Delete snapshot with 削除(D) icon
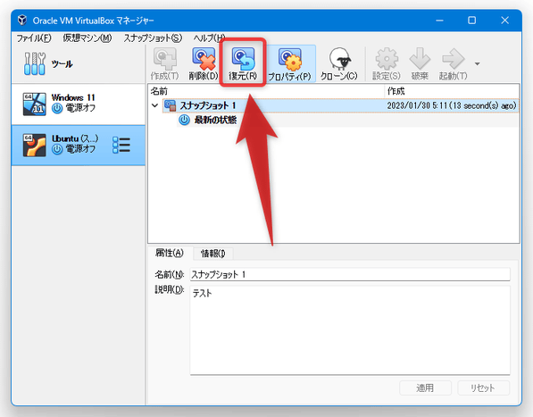 tap(204, 64)
